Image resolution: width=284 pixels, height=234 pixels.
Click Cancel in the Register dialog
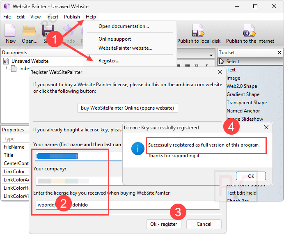click(x=204, y=224)
